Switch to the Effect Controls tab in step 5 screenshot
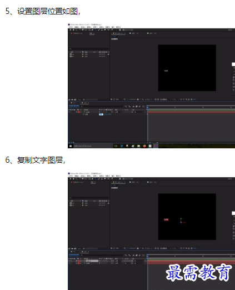Screen dimensions: 235x290 pyautogui.click(x=77, y=33)
